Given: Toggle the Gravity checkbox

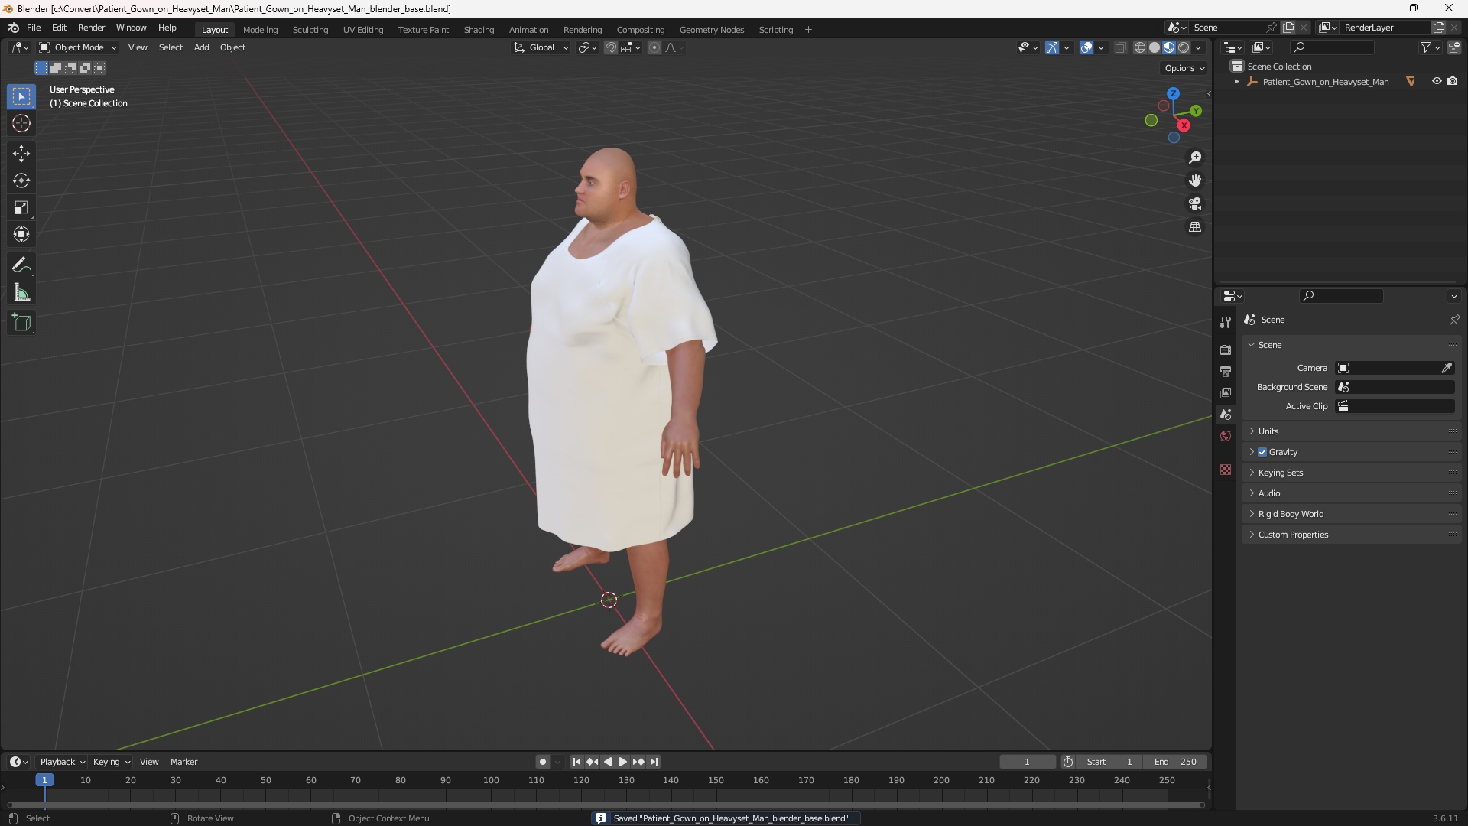Looking at the screenshot, I should click(x=1262, y=452).
